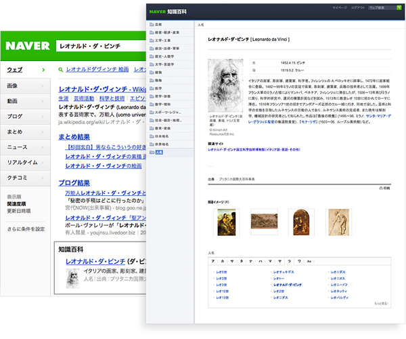Switch sorting to 更新日時順
406x339 pixels.
(18, 210)
